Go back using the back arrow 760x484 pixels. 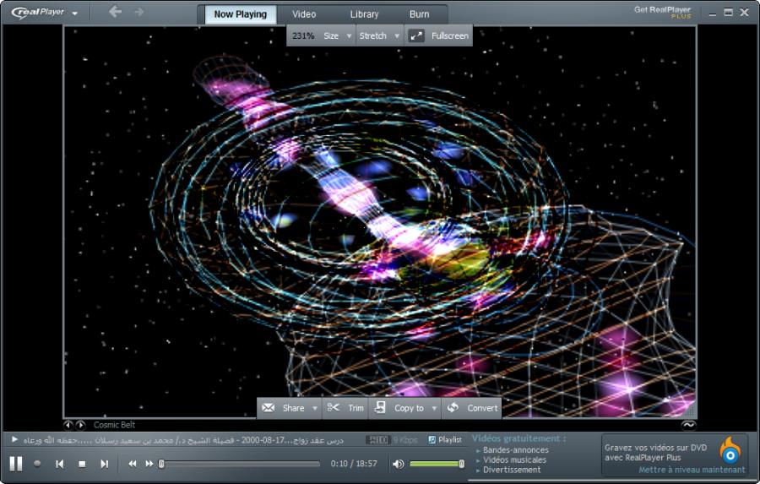(x=116, y=13)
